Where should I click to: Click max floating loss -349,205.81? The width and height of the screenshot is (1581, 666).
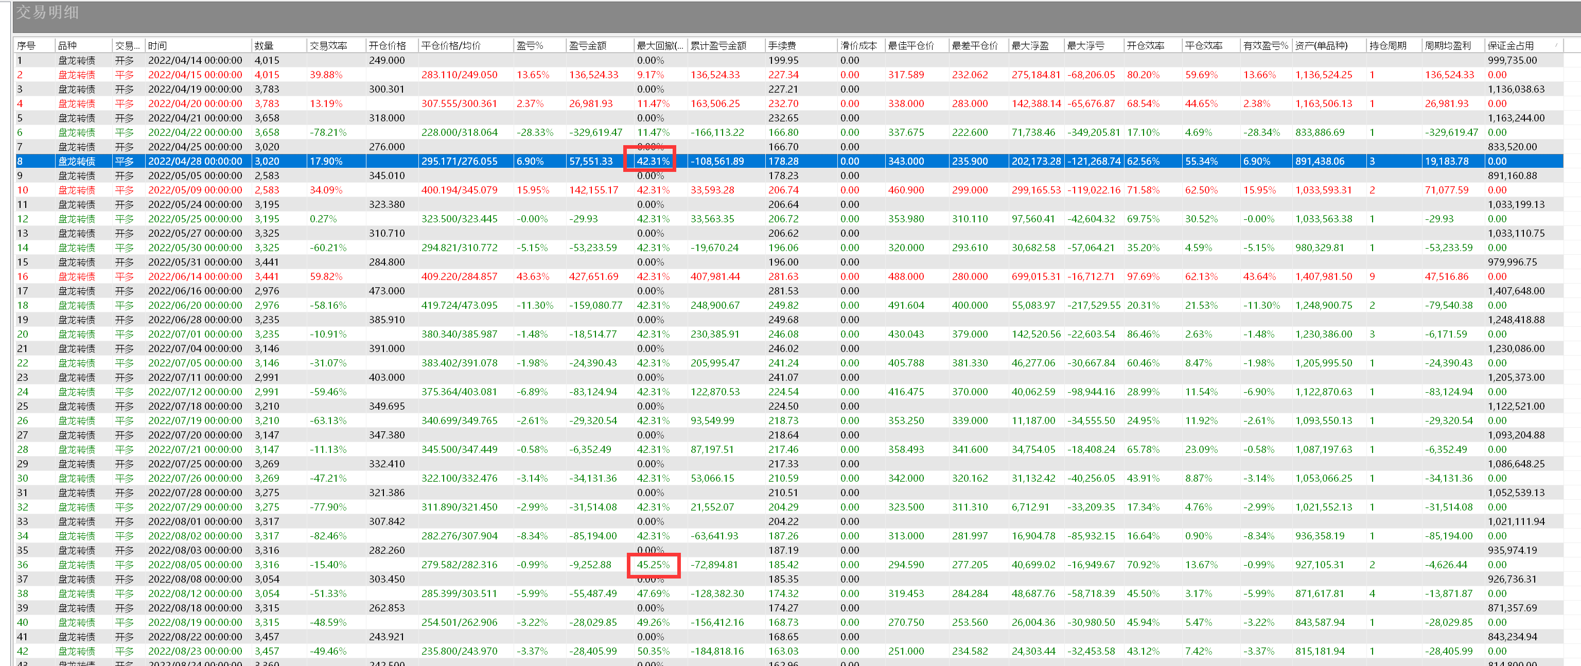[x=1094, y=133]
